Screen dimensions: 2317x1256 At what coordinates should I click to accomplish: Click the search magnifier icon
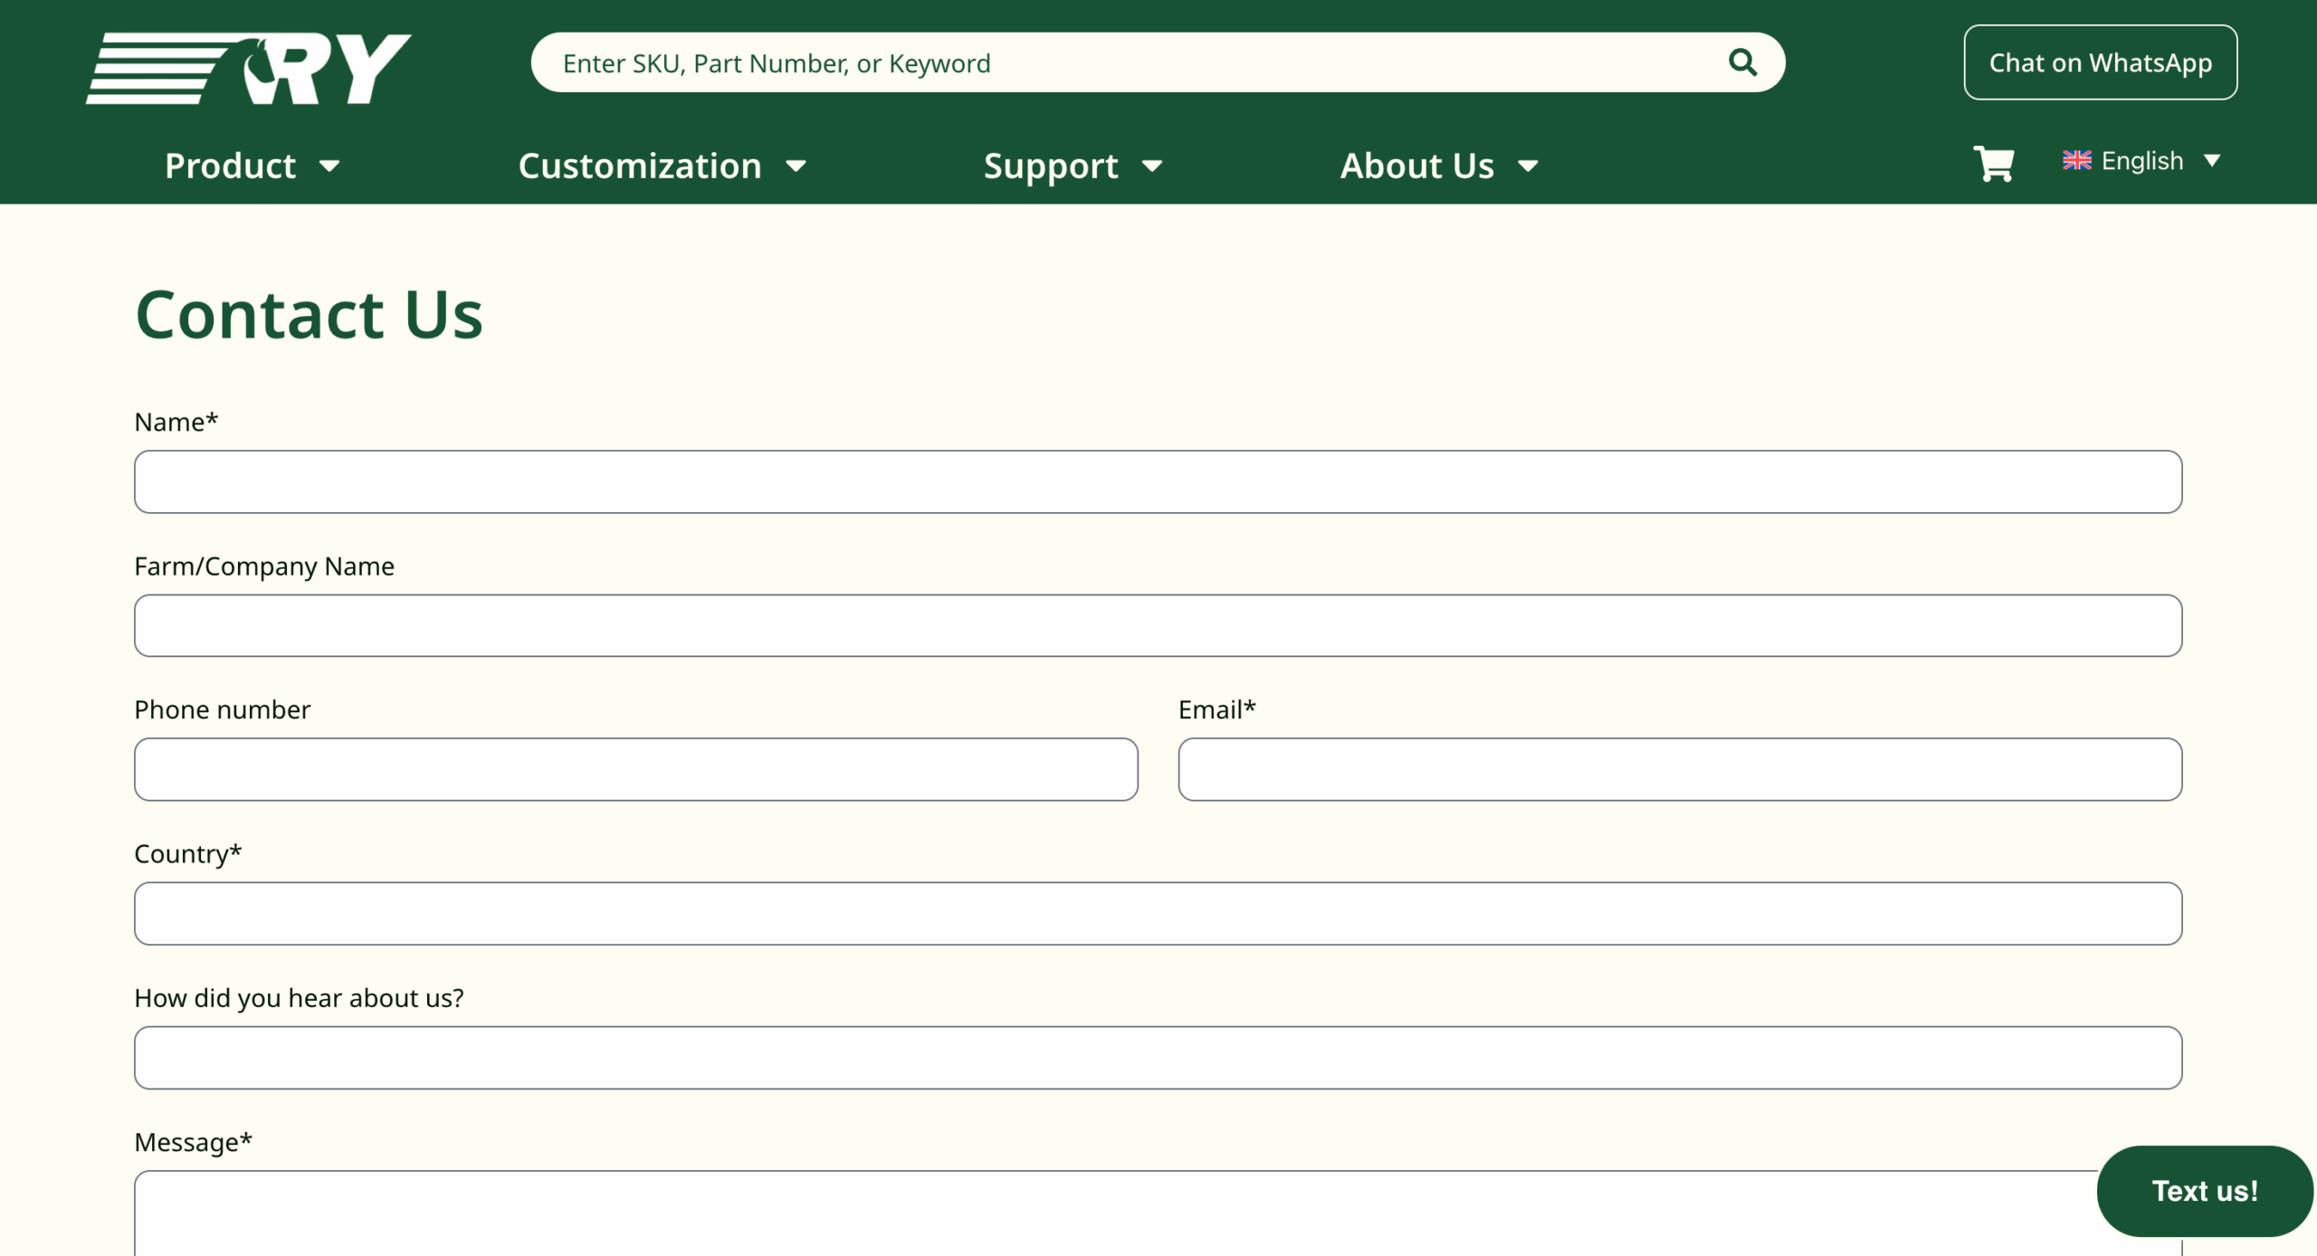click(1742, 62)
